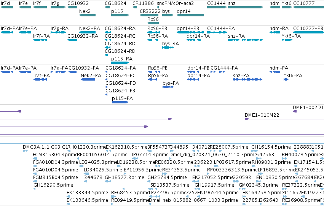Click the Ir7e-PA protein label
This screenshot has height=206, width=324.
[28, 68]
